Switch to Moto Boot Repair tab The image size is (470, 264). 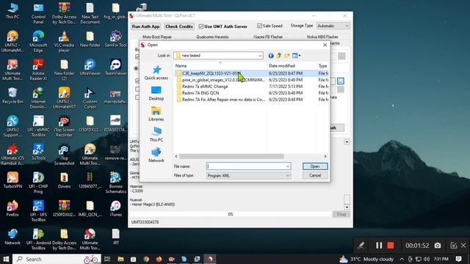pos(157,37)
